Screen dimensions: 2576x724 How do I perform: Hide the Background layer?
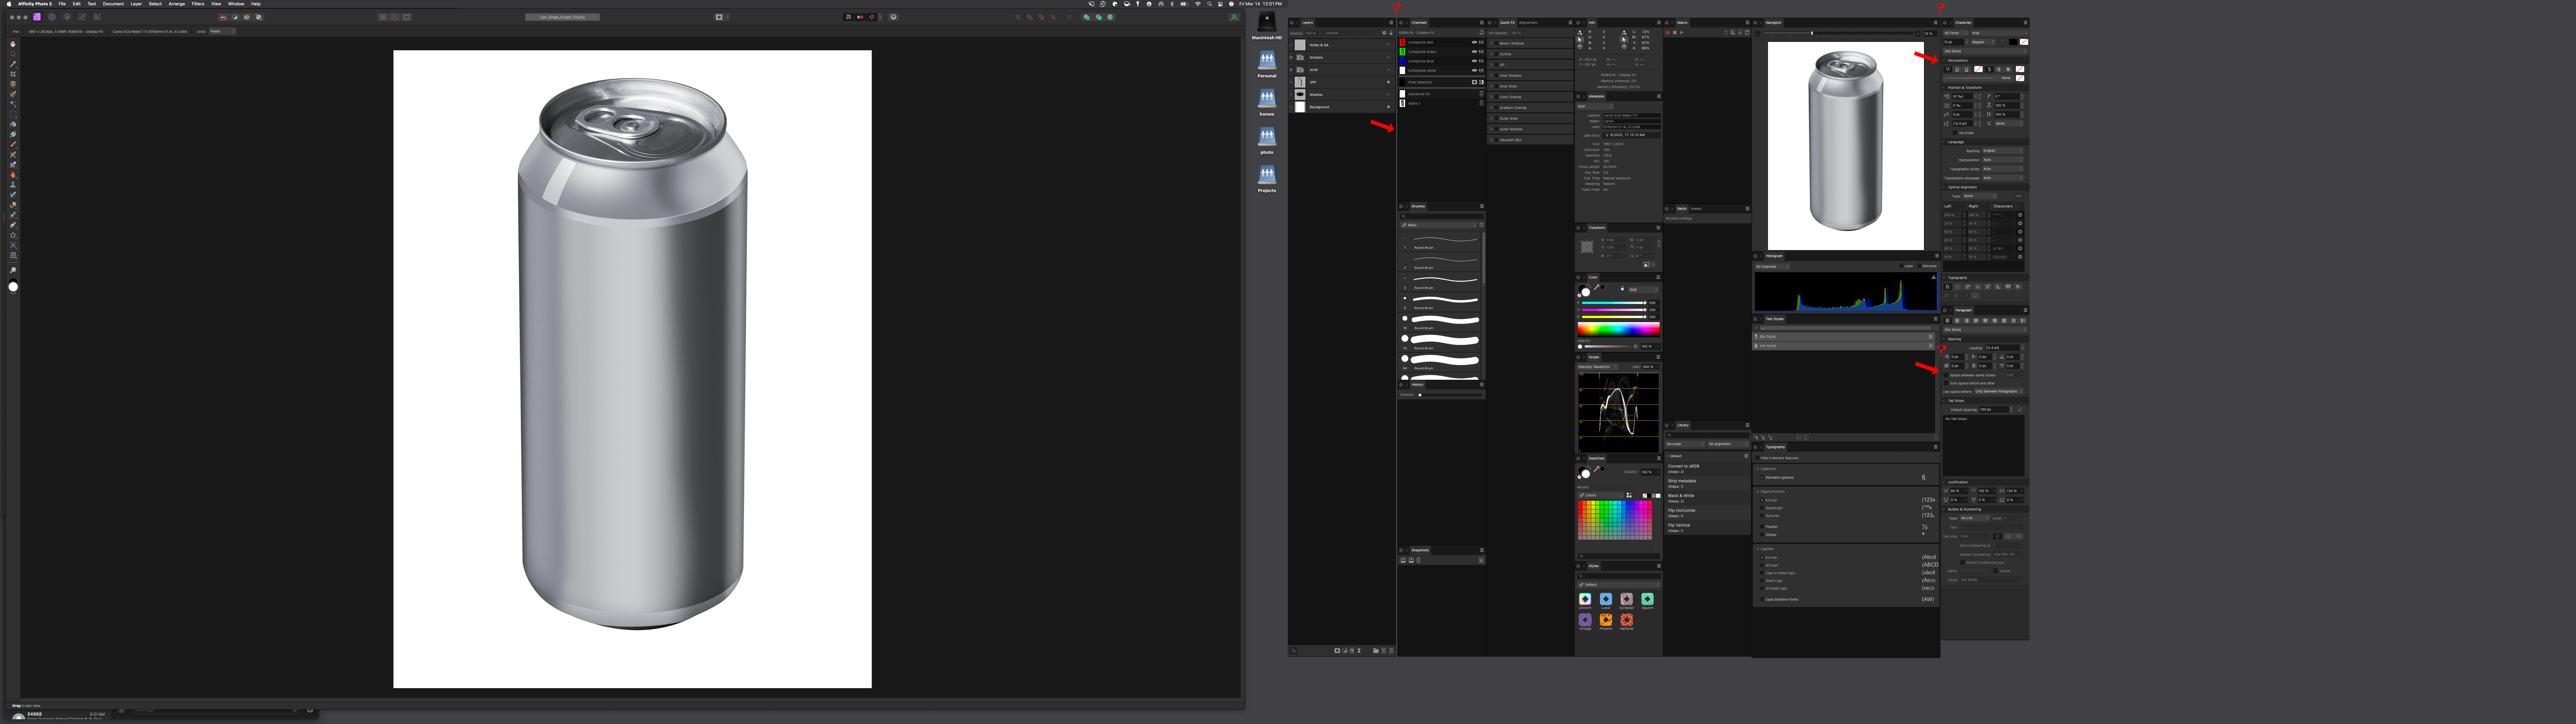pos(1388,107)
